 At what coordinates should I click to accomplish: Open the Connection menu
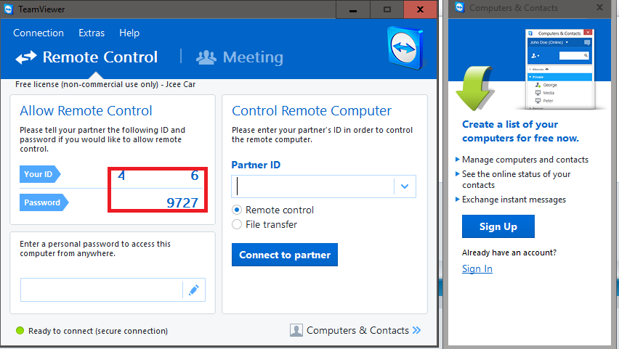click(39, 33)
